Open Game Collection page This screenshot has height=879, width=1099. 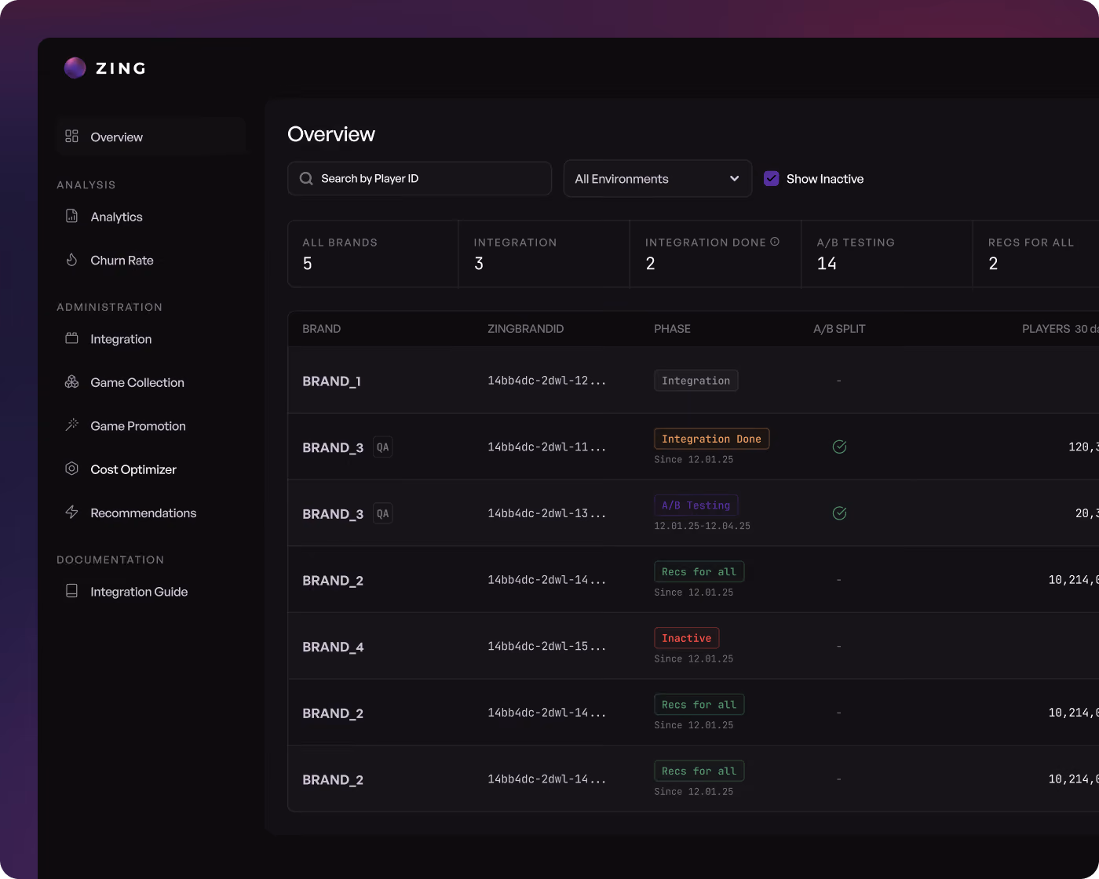coord(137,383)
